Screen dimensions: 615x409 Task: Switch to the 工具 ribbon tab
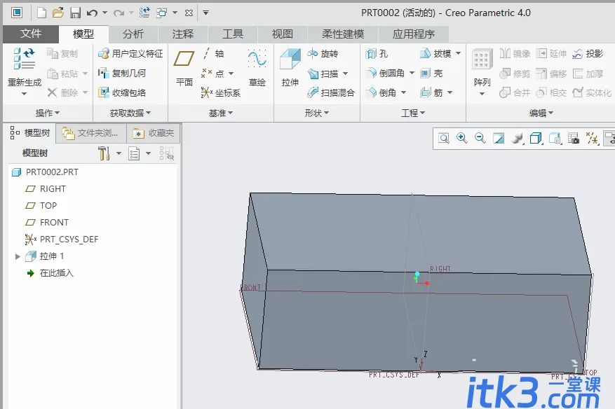(233, 34)
